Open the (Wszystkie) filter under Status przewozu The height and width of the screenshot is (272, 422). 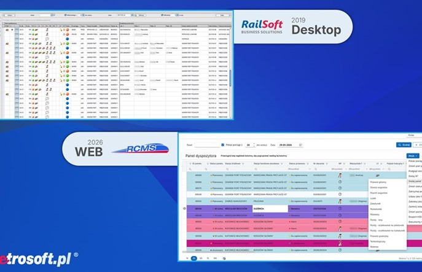[299, 169]
